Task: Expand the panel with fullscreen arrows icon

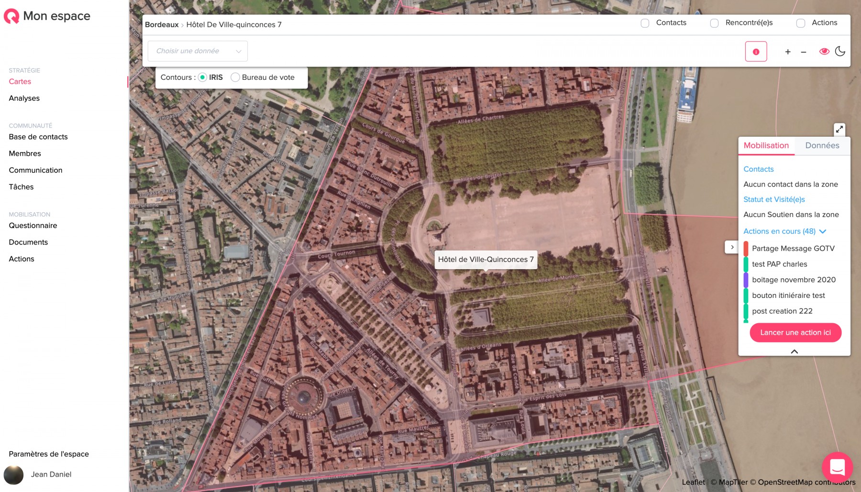Action: [x=839, y=130]
